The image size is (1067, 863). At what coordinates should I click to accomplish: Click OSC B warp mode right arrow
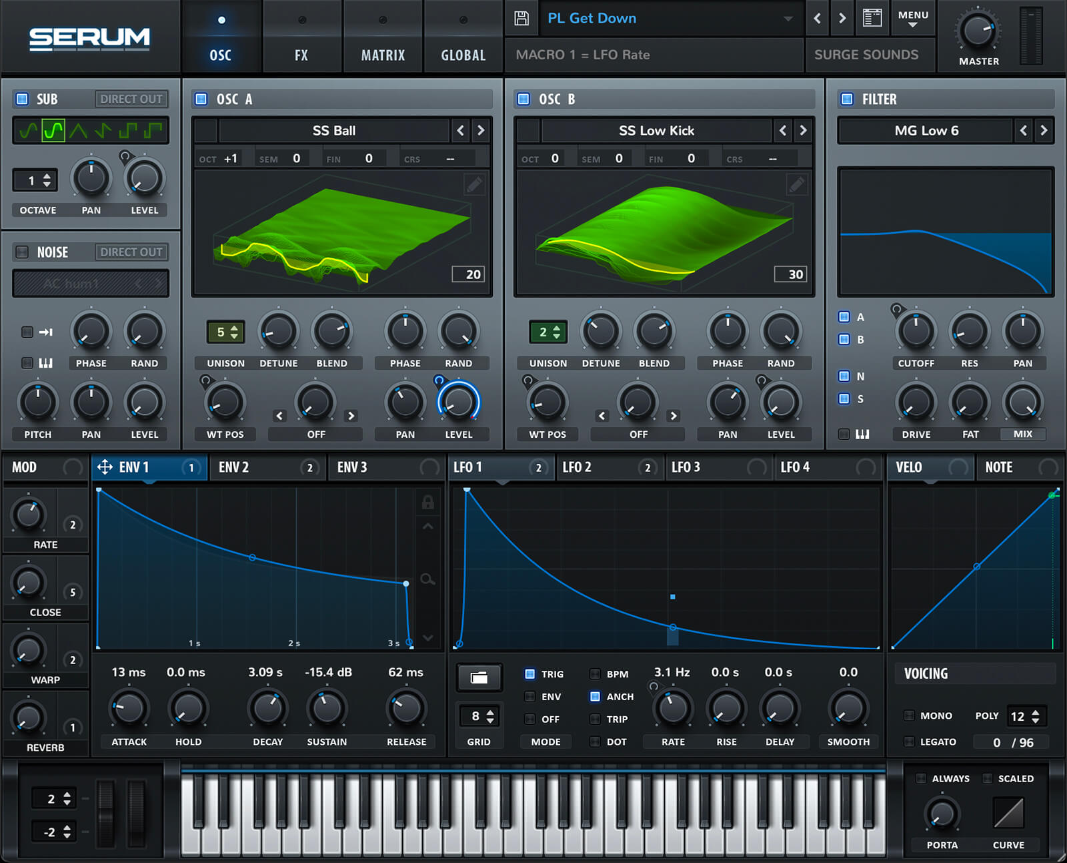(x=674, y=416)
